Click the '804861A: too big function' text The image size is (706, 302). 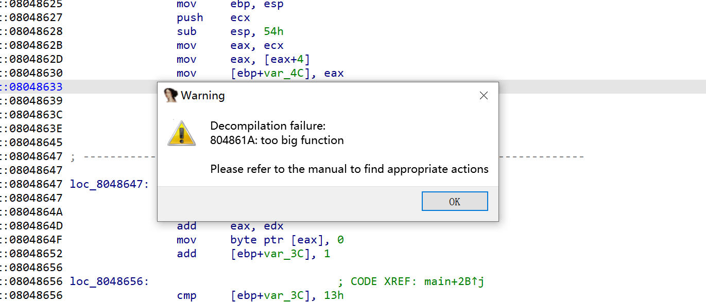click(x=277, y=140)
